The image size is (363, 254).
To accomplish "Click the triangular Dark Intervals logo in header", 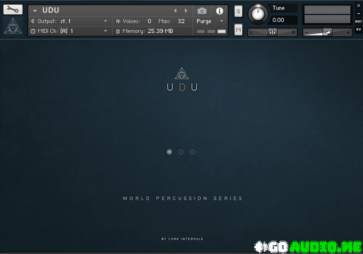I will [x=13, y=26].
